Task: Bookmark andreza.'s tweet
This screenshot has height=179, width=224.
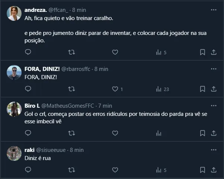Action: [x=202, y=52]
